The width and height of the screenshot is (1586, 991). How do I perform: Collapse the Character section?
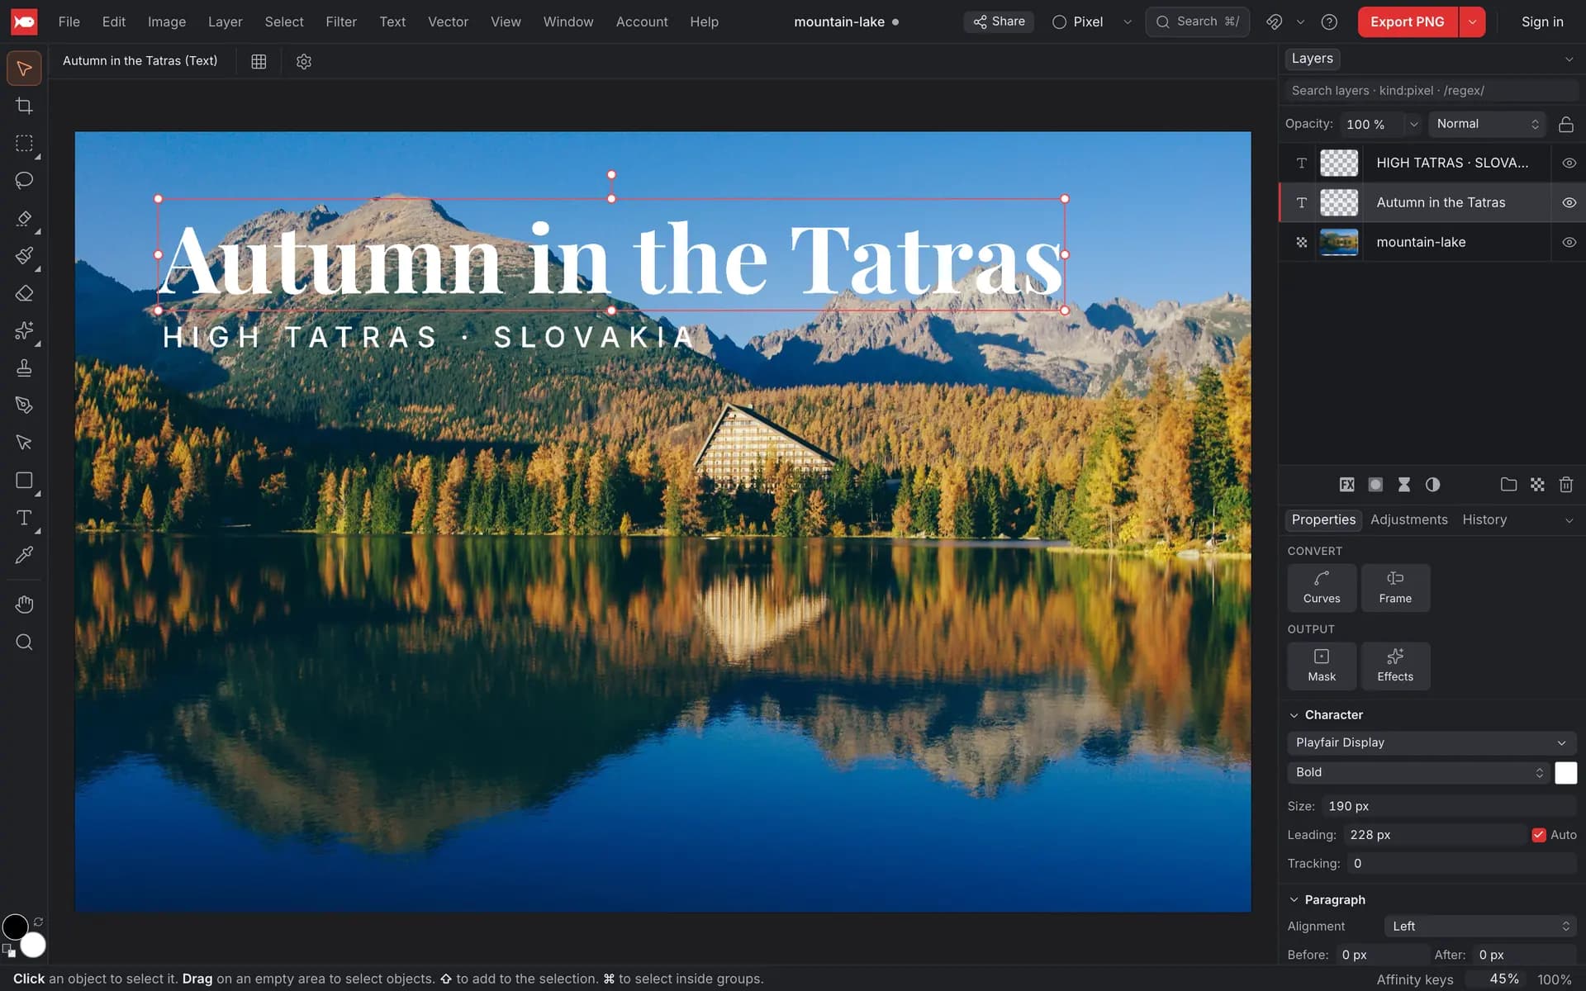(1294, 715)
